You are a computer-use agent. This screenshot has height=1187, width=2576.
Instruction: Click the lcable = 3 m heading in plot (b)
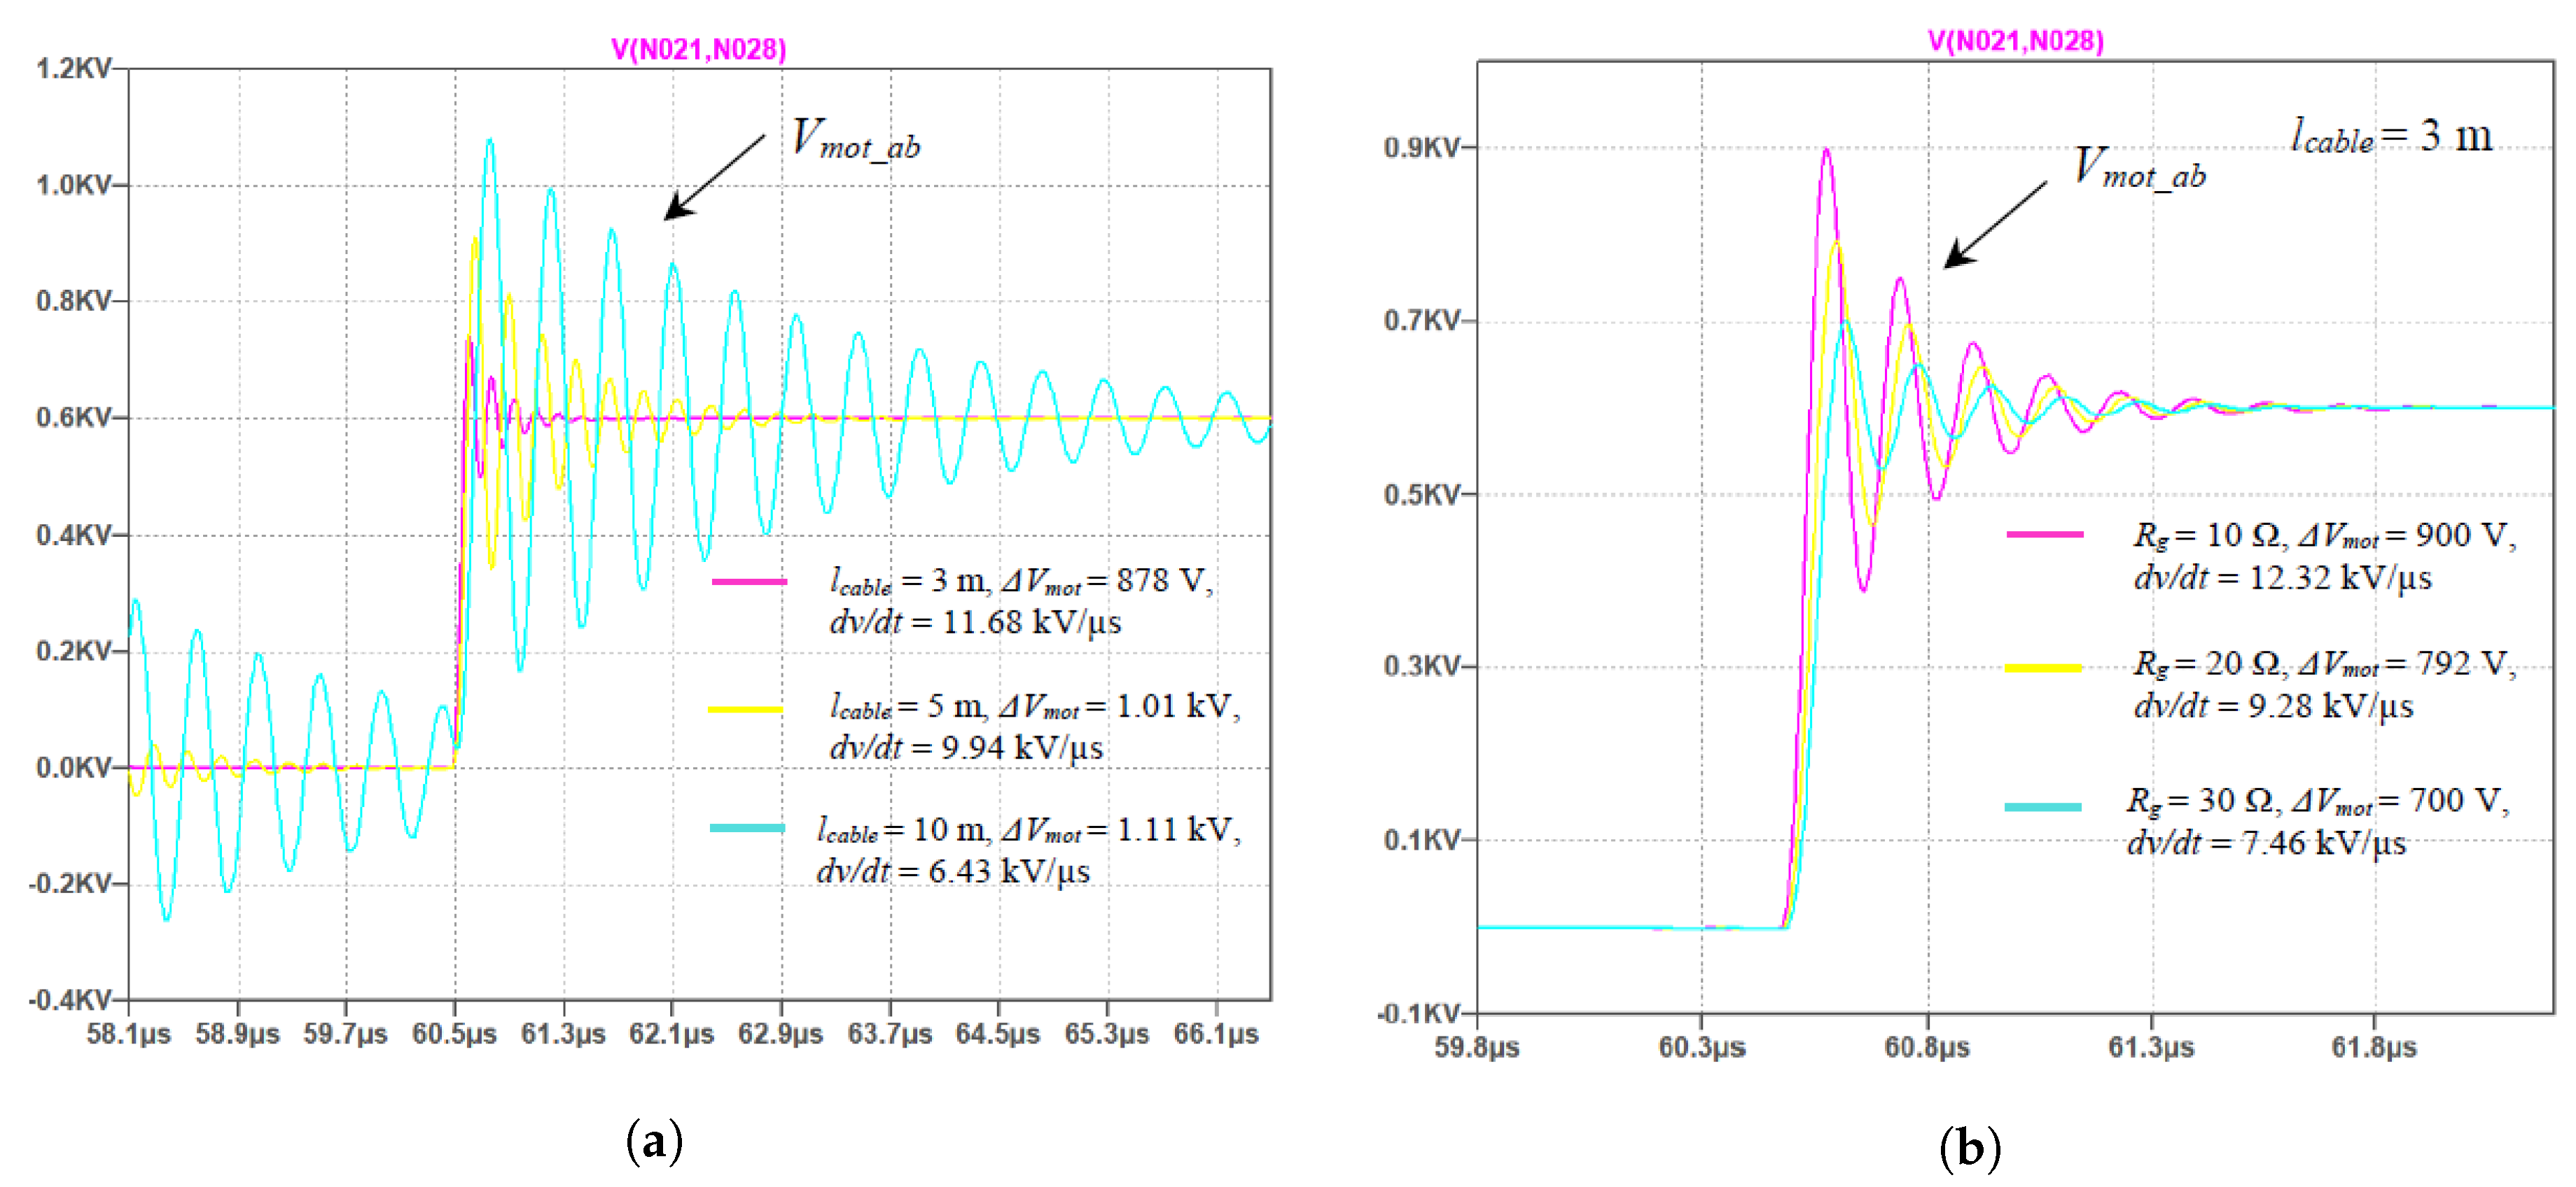2391,136
